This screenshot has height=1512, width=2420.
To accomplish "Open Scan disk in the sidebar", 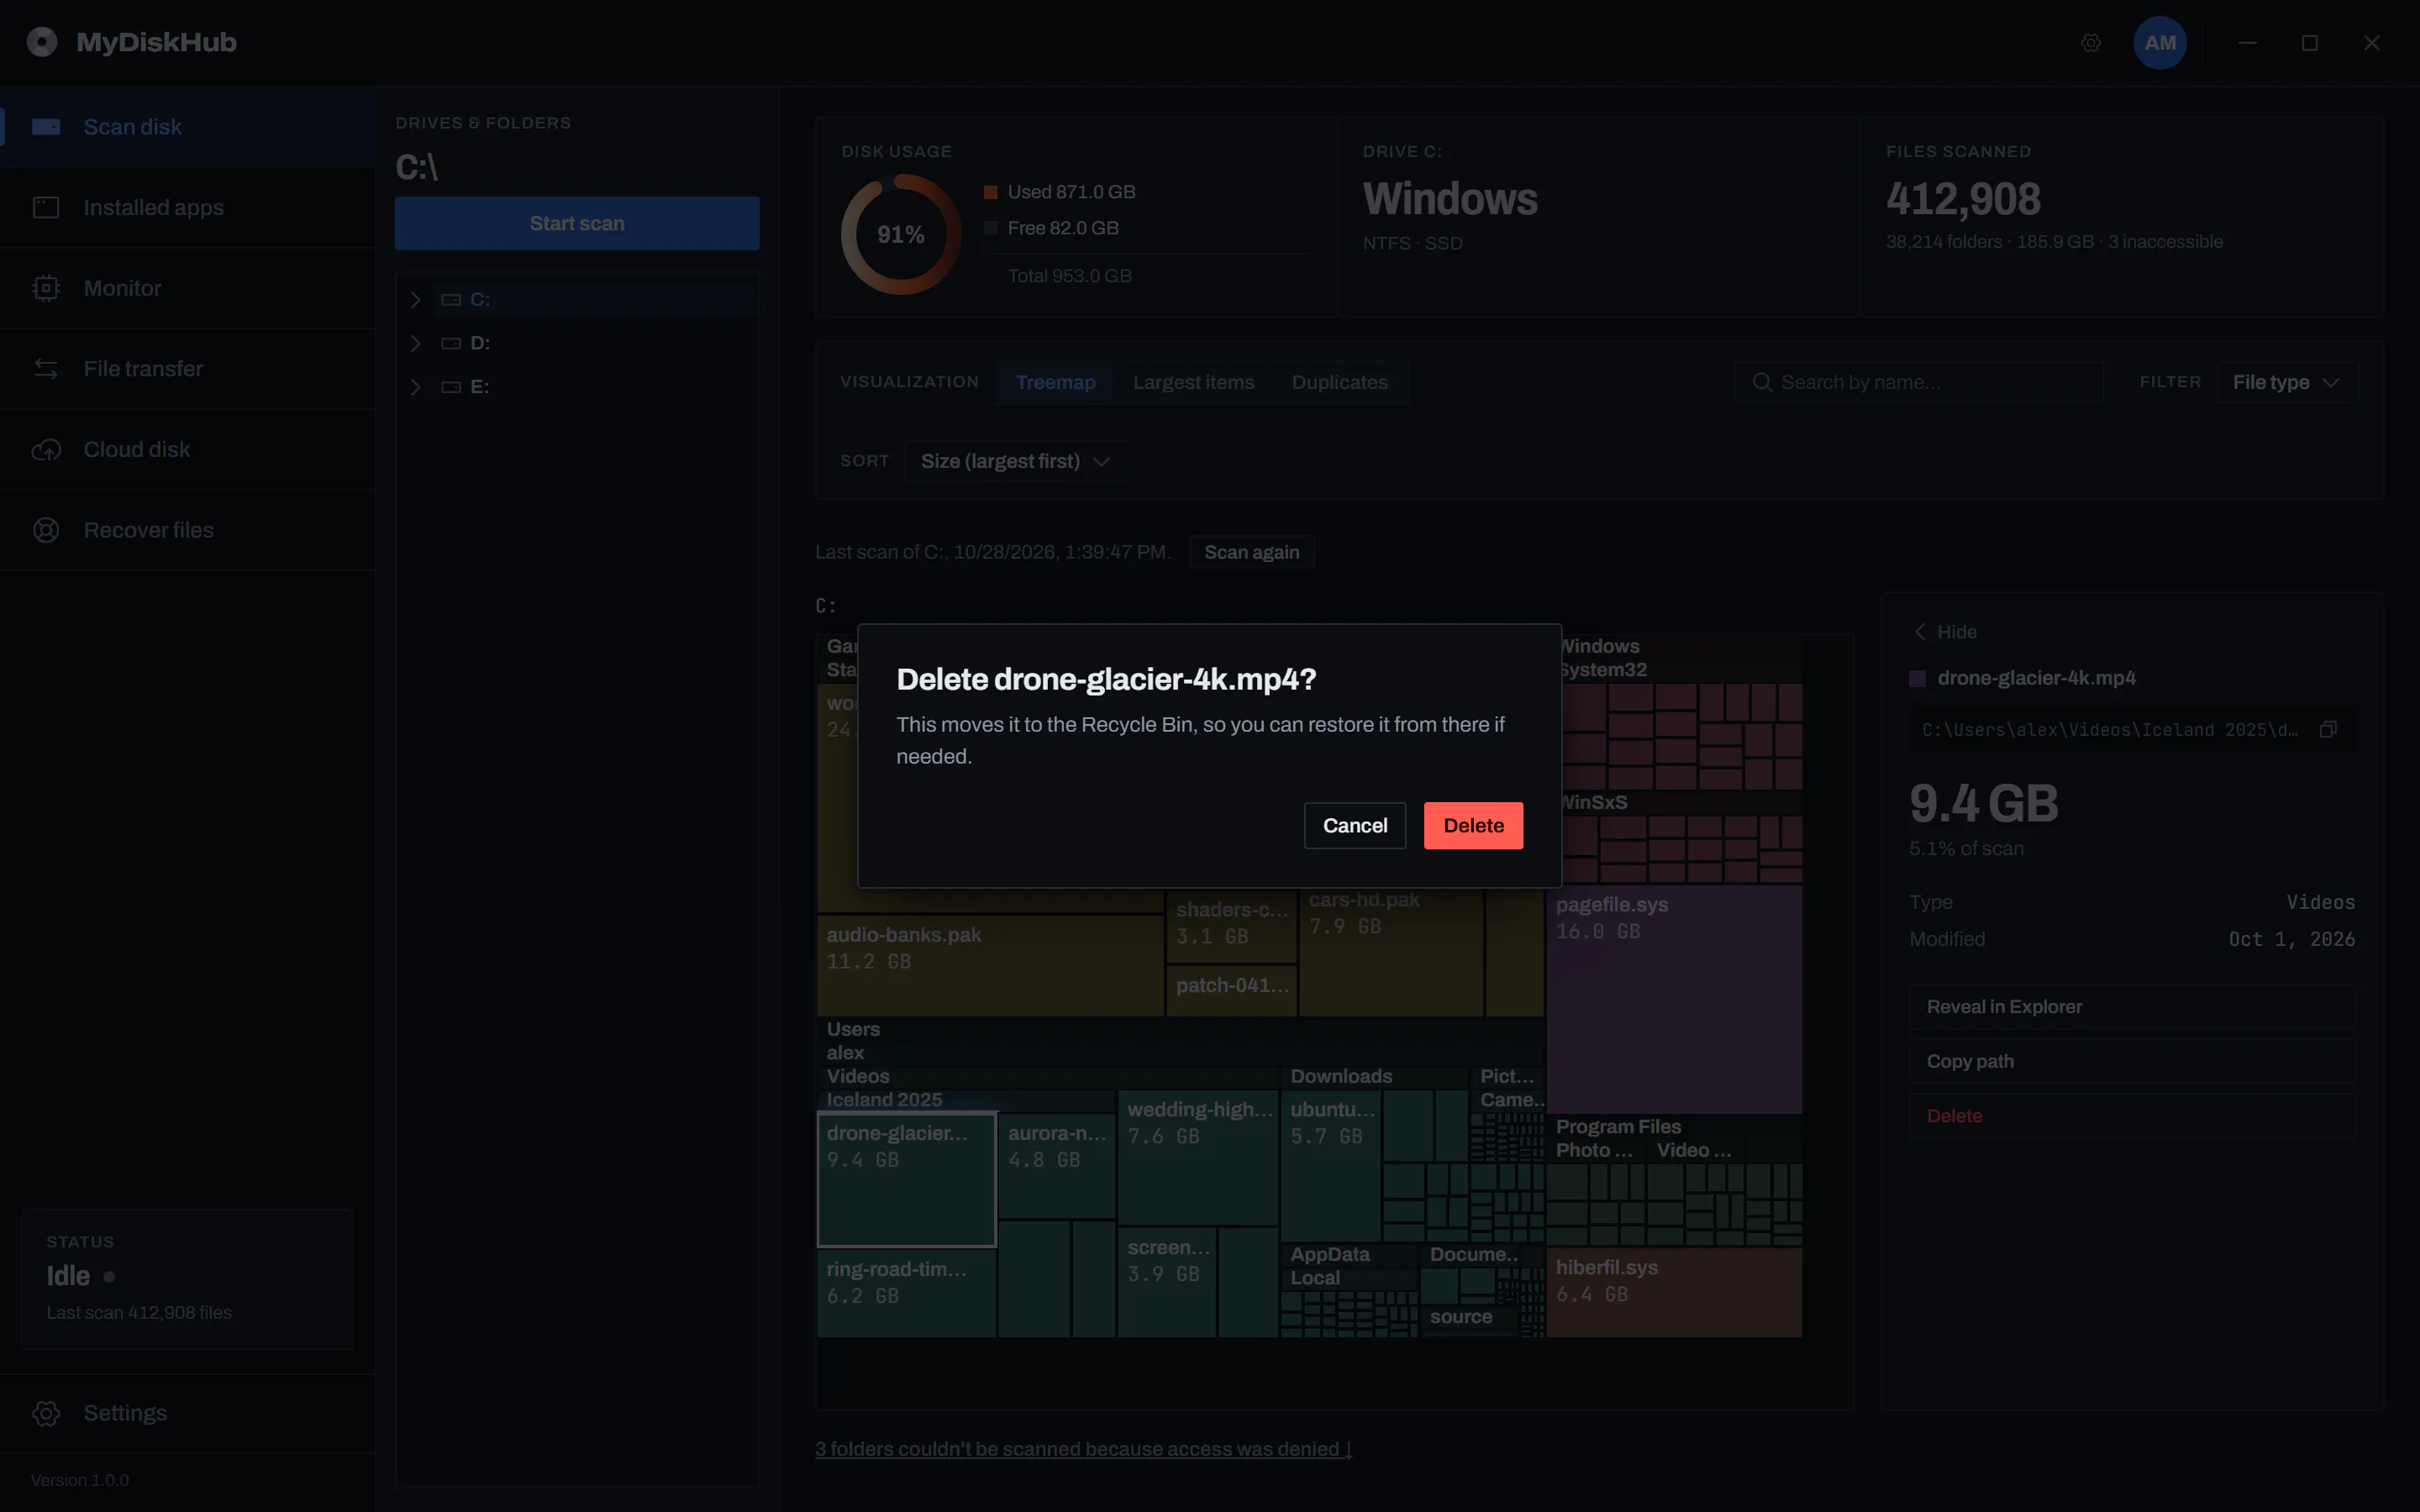I will pos(188,127).
